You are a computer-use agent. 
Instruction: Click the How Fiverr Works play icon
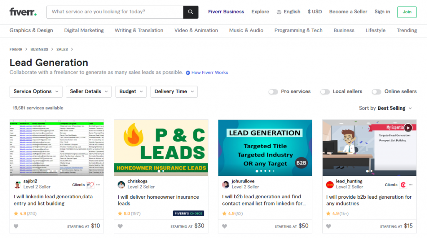click(188, 73)
